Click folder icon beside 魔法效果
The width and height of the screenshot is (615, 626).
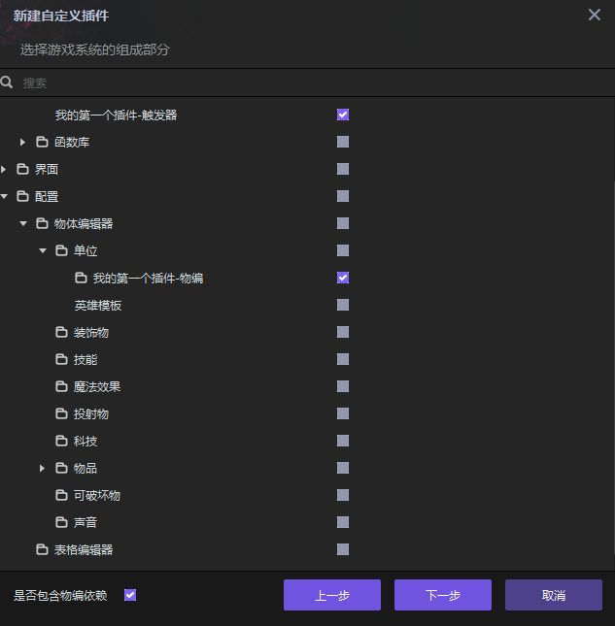[61, 387]
